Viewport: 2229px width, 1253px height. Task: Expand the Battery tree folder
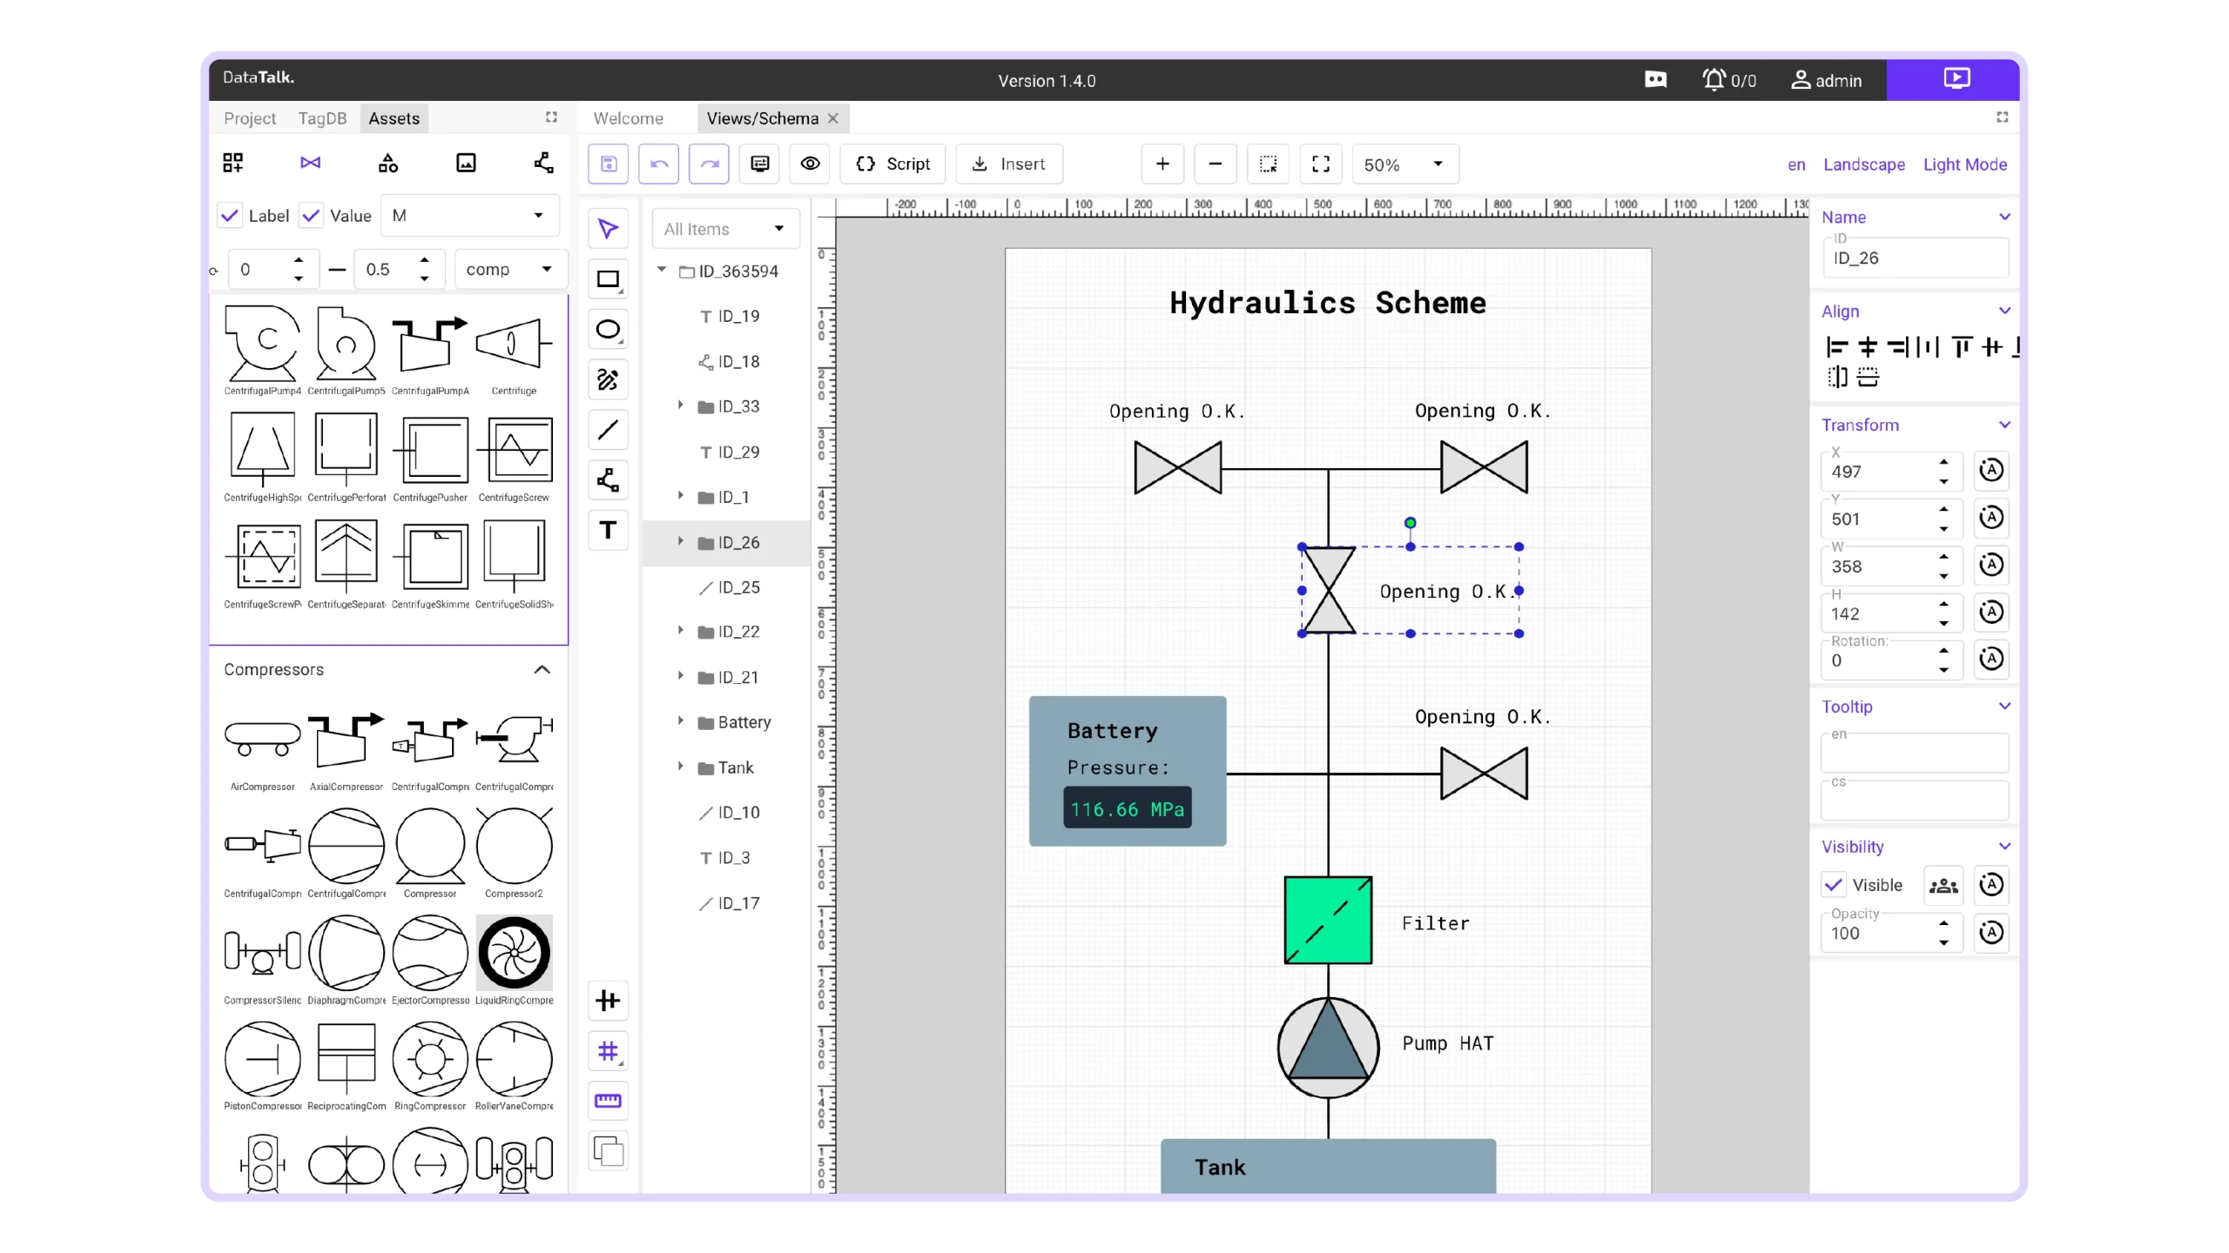tap(681, 720)
